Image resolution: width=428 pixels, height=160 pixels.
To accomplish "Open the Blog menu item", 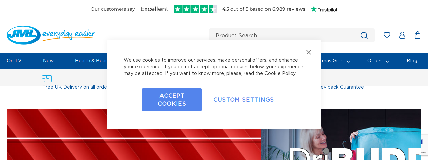I will point(412,61).
